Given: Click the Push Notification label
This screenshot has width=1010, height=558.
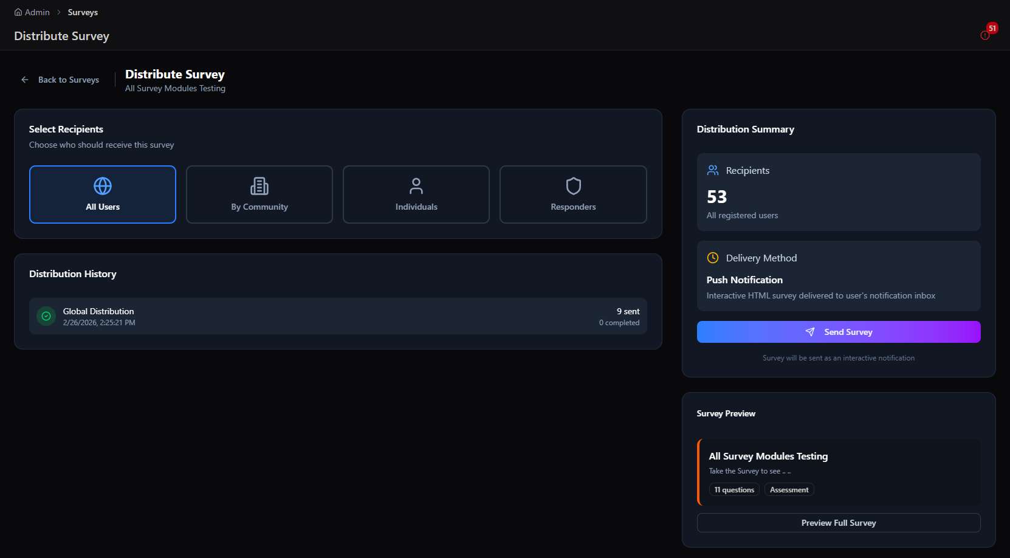Looking at the screenshot, I should (x=744, y=280).
